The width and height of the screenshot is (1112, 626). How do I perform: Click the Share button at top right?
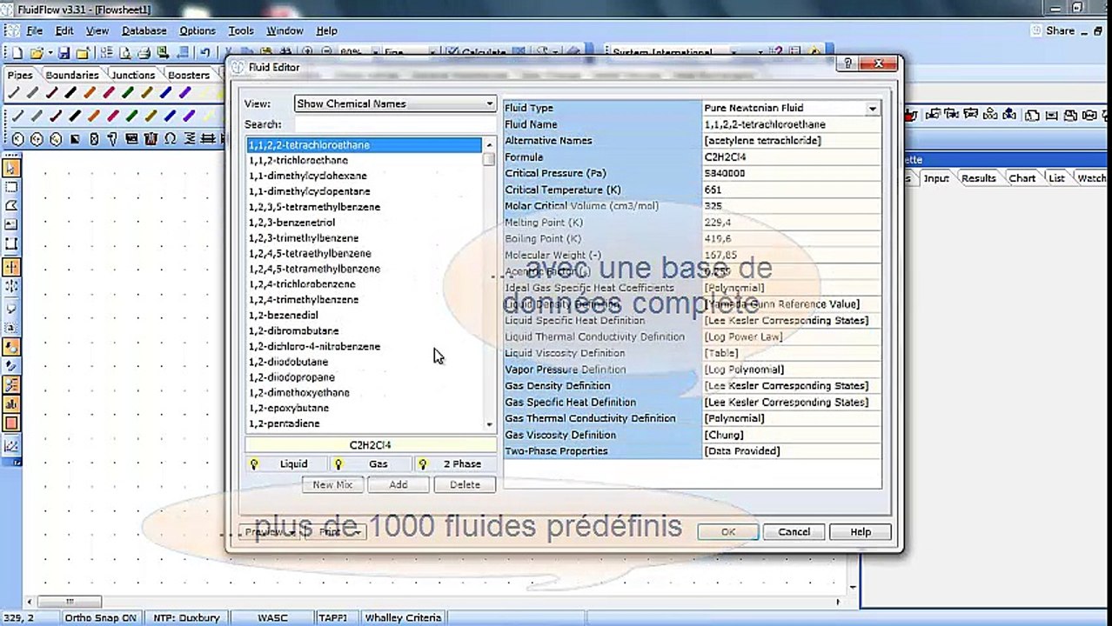pyautogui.click(x=1053, y=30)
